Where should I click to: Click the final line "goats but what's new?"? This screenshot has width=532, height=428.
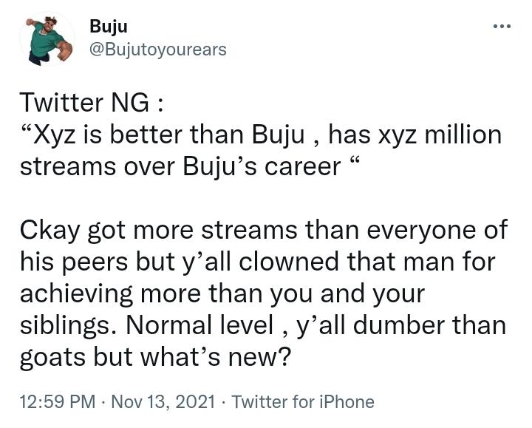coord(155,357)
